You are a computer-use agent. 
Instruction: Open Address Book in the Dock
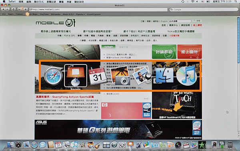[50, 145]
